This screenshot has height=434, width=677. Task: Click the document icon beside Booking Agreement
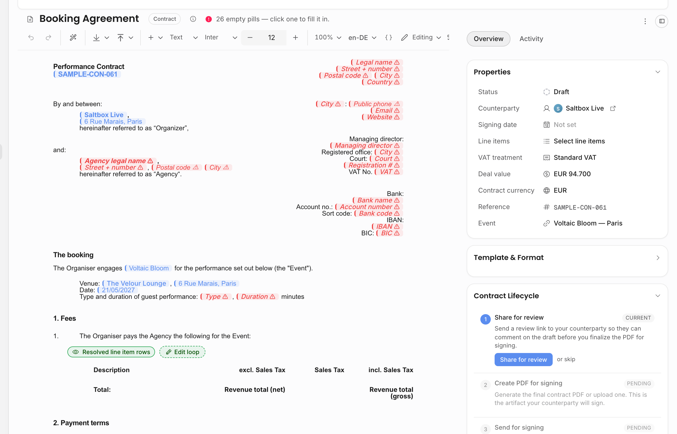30,19
